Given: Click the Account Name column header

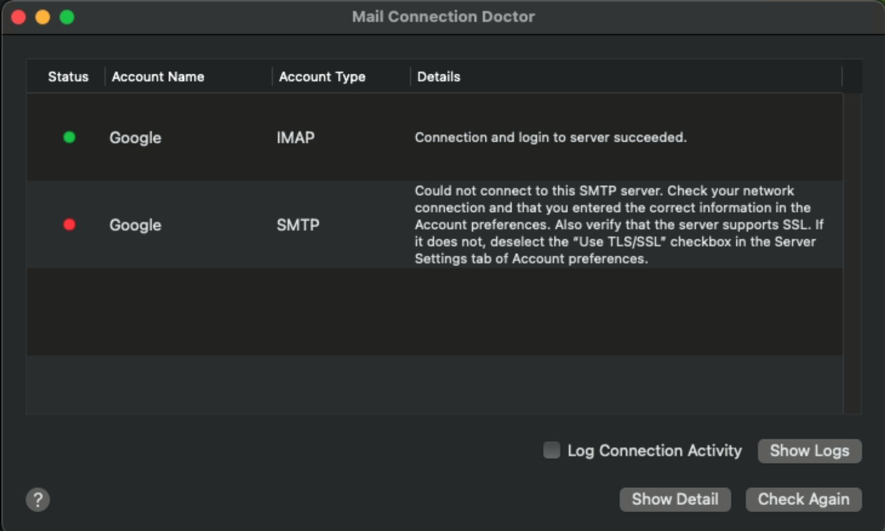Looking at the screenshot, I should coord(158,77).
